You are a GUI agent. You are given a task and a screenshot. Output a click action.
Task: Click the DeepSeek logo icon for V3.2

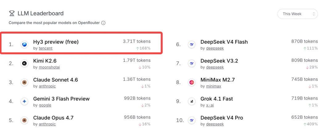coord(191,63)
